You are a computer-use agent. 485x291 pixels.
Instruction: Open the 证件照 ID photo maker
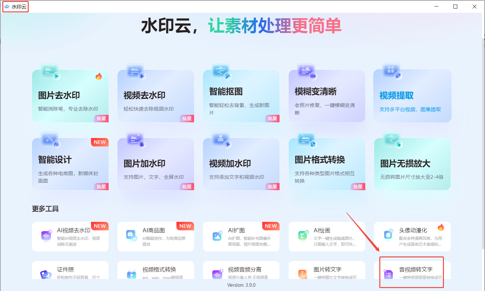click(x=70, y=272)
